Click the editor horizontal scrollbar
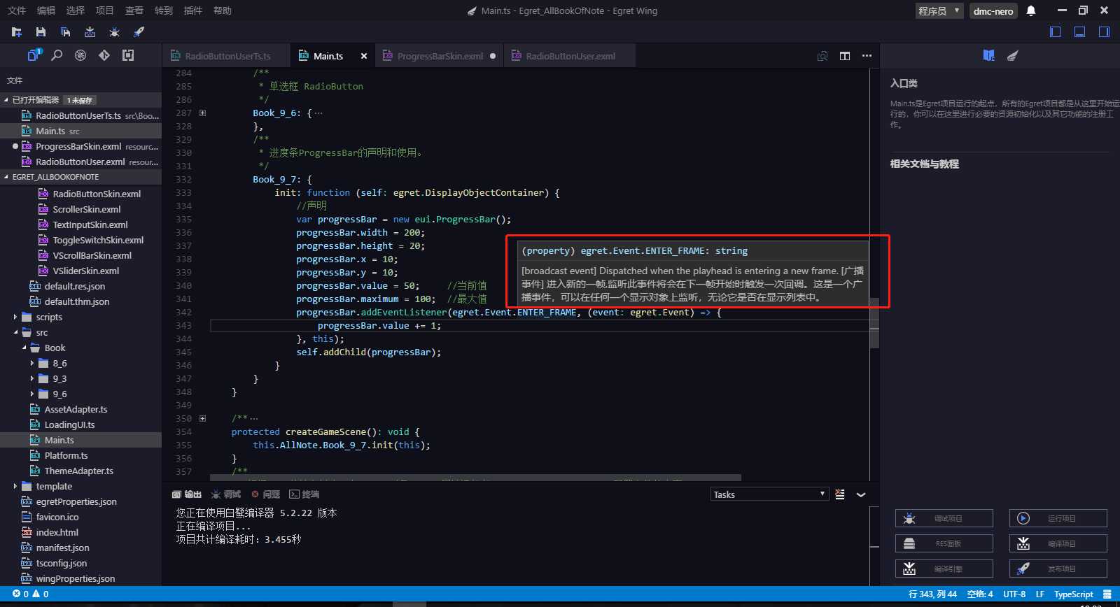Image resolution: width=1120 pixels, height=607 pixels. (475, 478)
